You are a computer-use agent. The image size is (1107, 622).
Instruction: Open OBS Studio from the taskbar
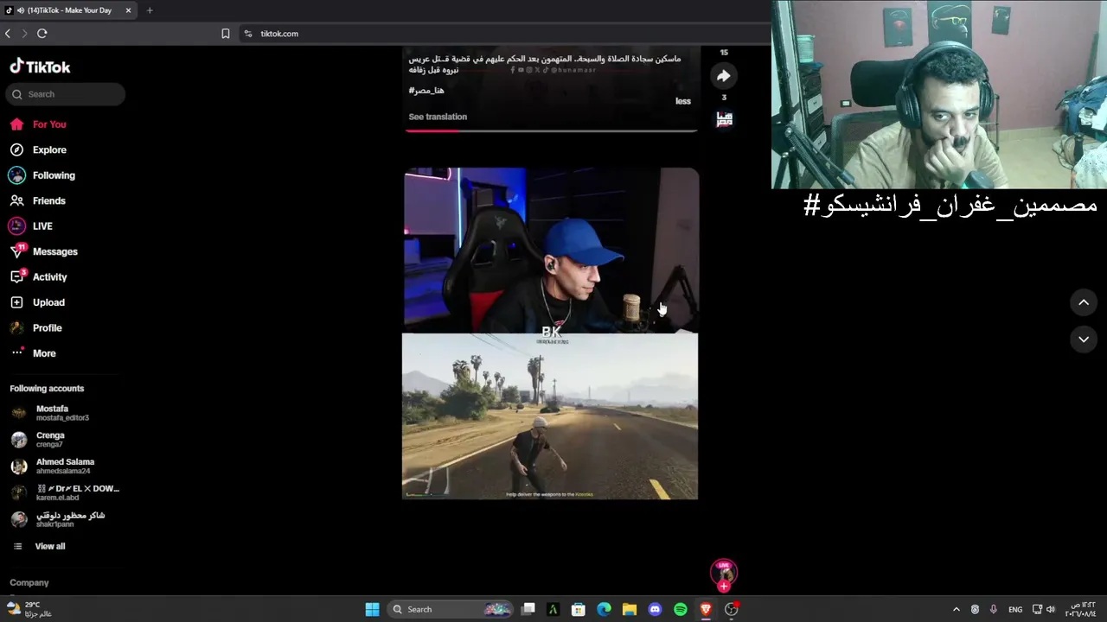point(732,609)
